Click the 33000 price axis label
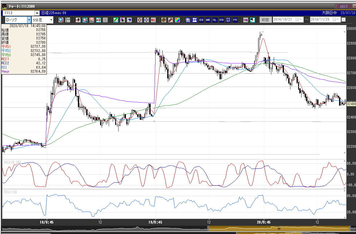Viewport: 356px width, 234px height. pyautogui.click(x=351, y=29)
